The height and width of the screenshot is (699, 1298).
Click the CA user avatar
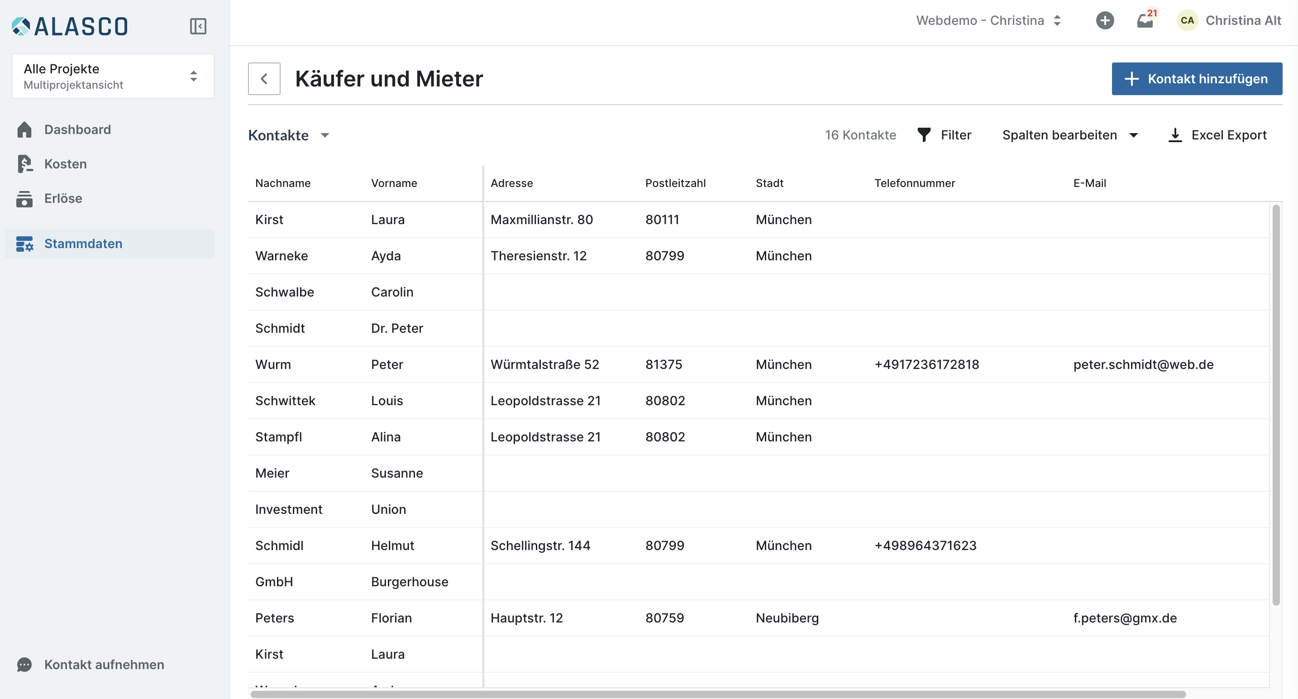(x=1187, y=21)
